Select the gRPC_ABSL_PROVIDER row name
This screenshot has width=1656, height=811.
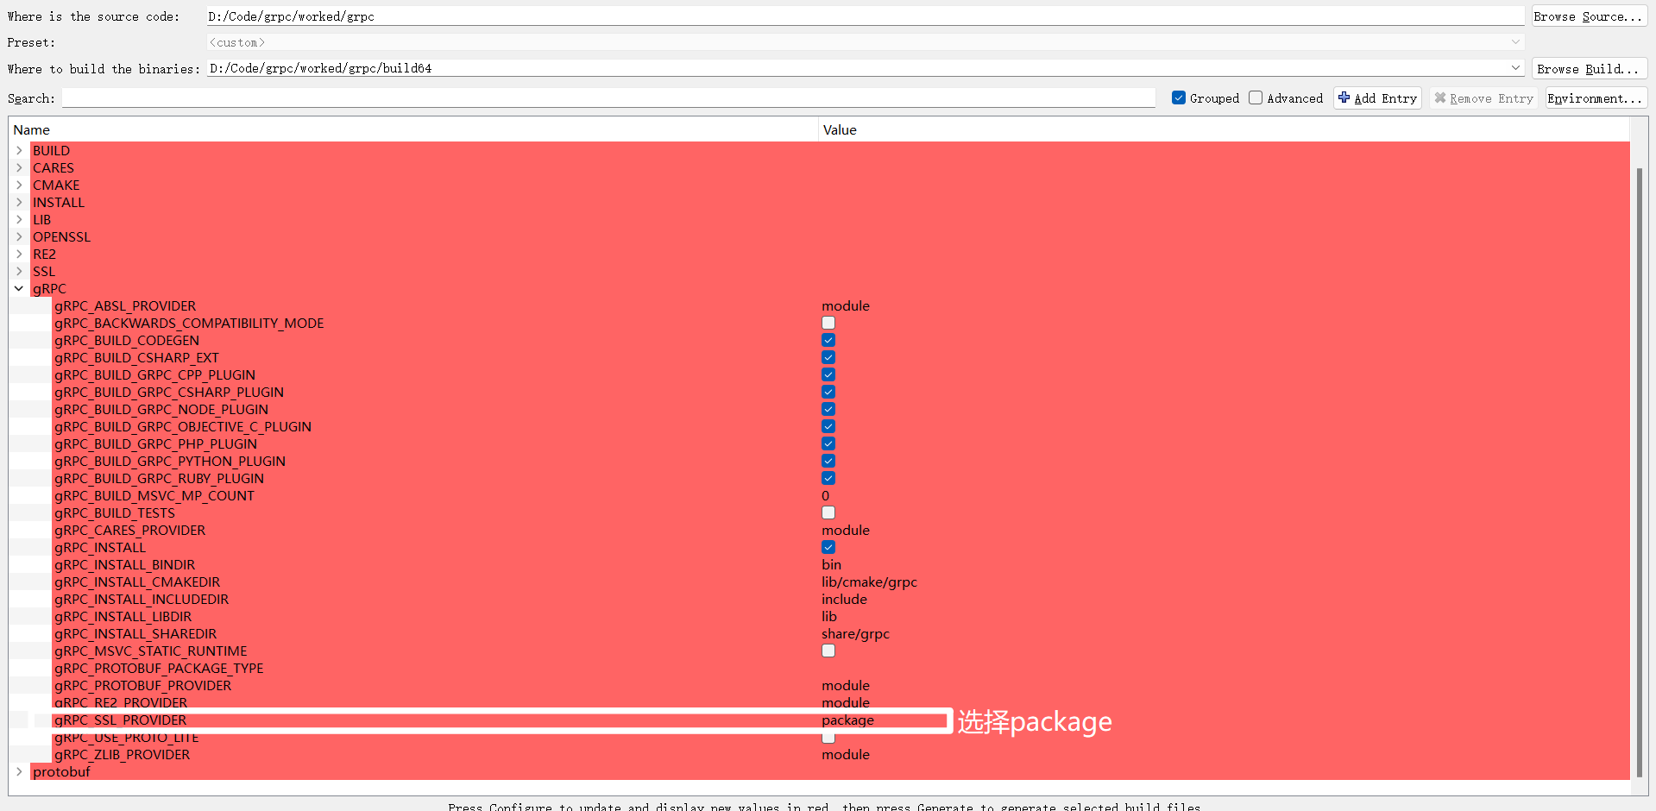[125, 306]
